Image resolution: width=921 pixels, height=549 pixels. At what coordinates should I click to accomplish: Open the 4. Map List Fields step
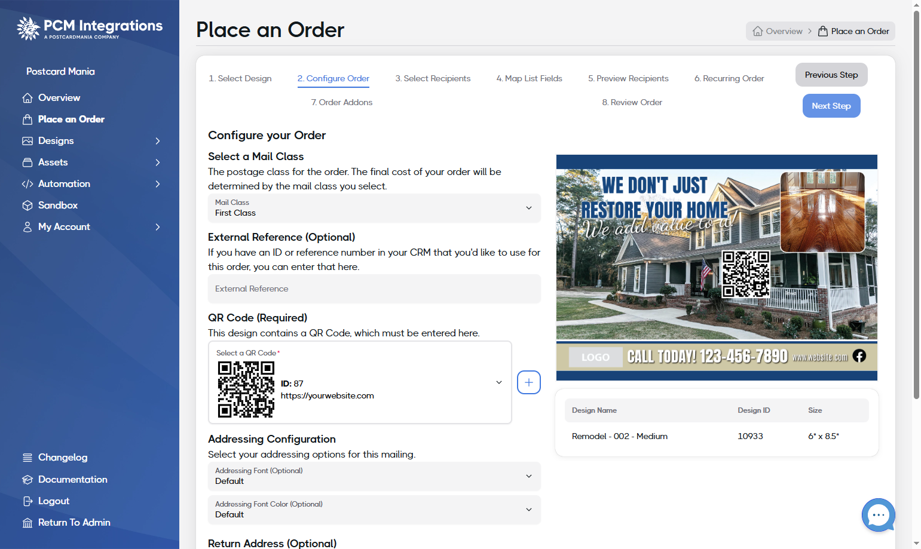530,78
